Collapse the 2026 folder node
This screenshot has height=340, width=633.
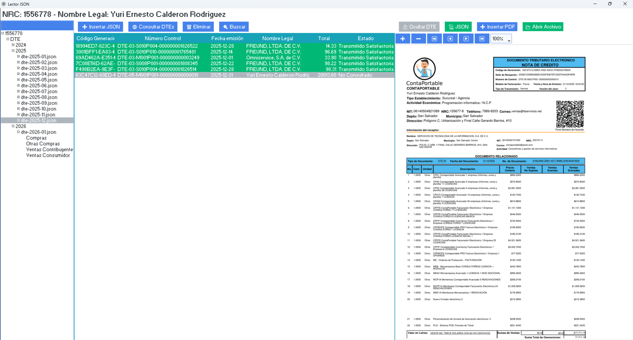pos(13,126)
